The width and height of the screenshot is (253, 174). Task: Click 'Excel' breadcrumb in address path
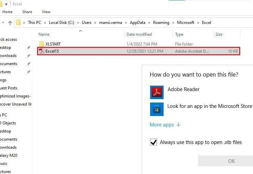point(206,22)
